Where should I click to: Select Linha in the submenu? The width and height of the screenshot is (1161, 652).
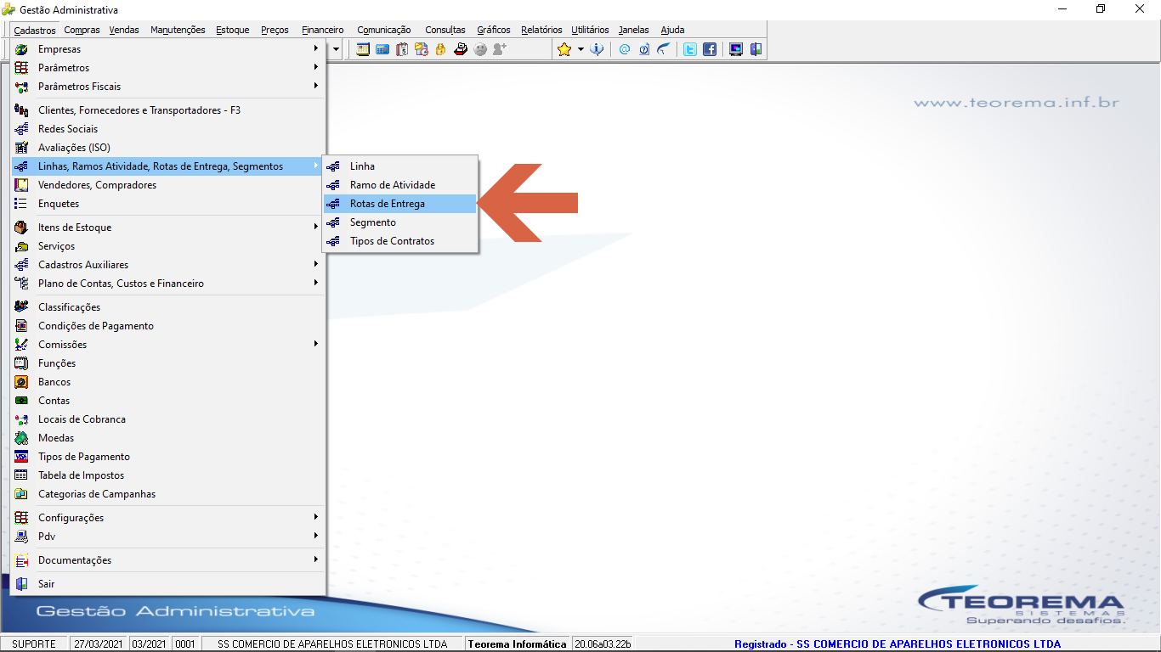pos(400,166)
